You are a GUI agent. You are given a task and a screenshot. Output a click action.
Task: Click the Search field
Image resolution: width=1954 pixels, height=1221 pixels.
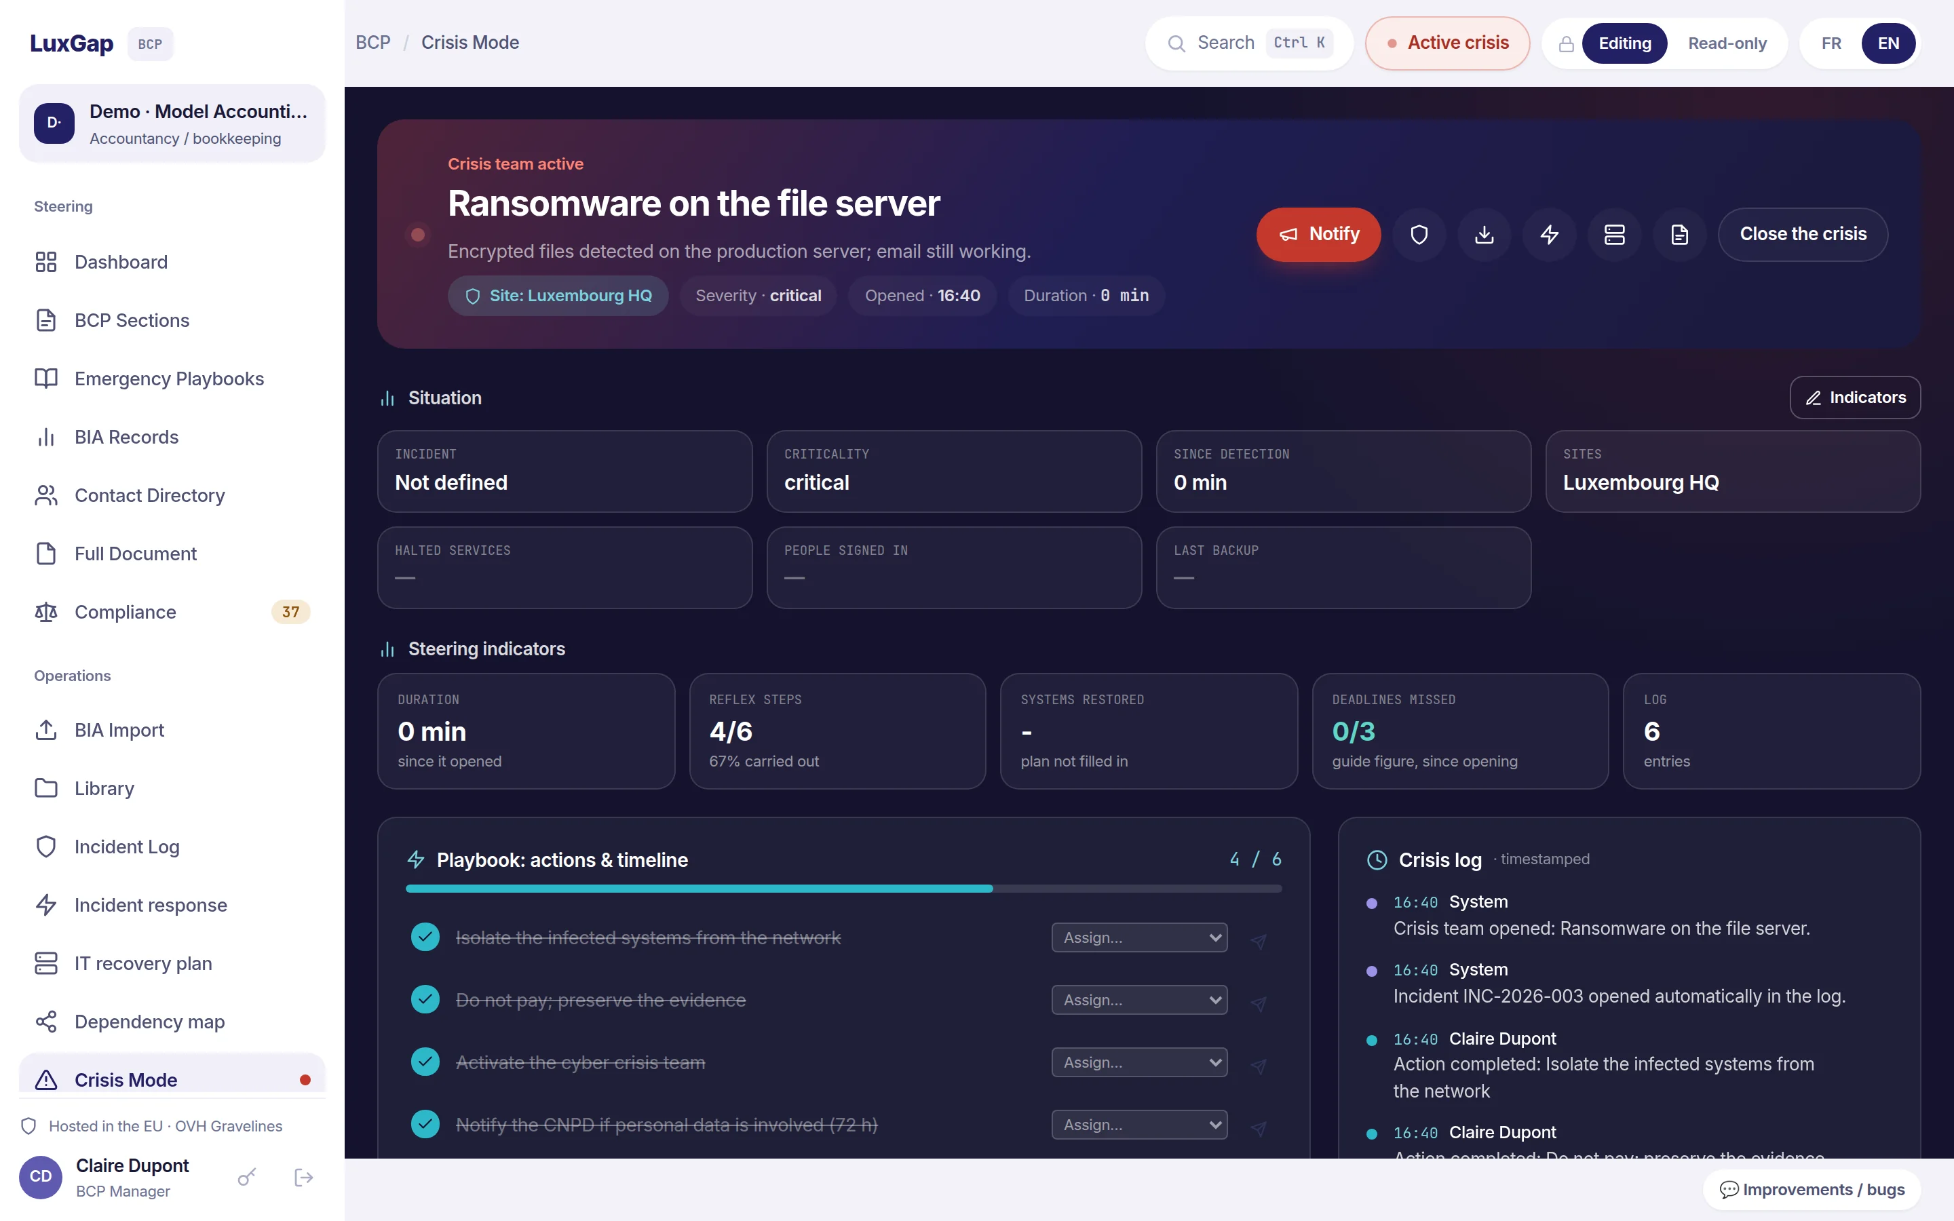click(x=1249, y=43)
